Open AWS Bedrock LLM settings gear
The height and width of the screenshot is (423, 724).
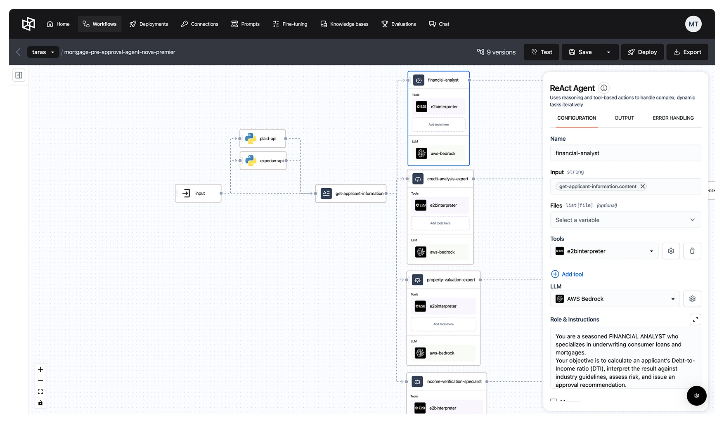(x=692, y=299)
